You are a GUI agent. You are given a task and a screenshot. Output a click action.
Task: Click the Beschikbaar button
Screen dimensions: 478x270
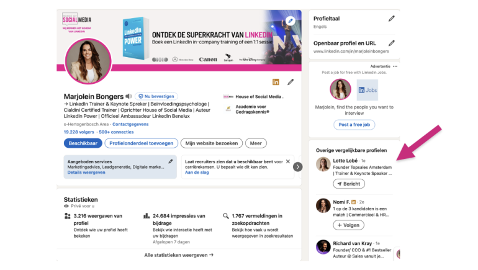[x=83, y=143]
